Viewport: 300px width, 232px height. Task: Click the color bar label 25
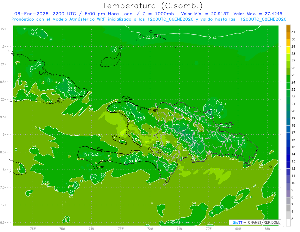[x=293, y=75]
